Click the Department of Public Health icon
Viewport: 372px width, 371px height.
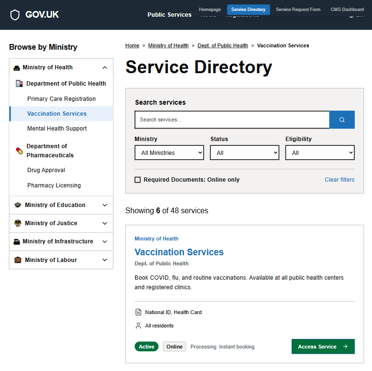pyautogui.click(x=19, y=84)
